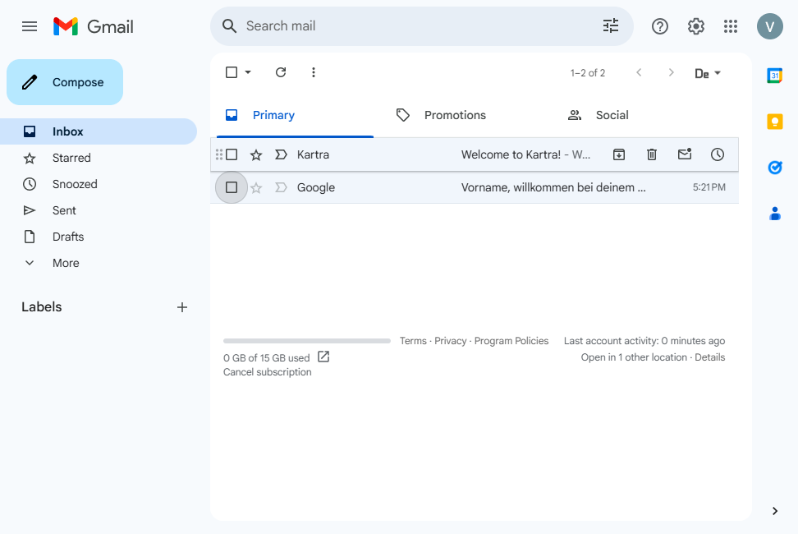798x534 pixels.
Task: Click the 5:21 PM timestamp
Action: tap(709, 187)
